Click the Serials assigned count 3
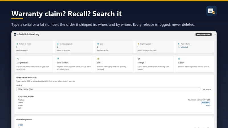Screen dimensions: 228x128 pos(57,47)
